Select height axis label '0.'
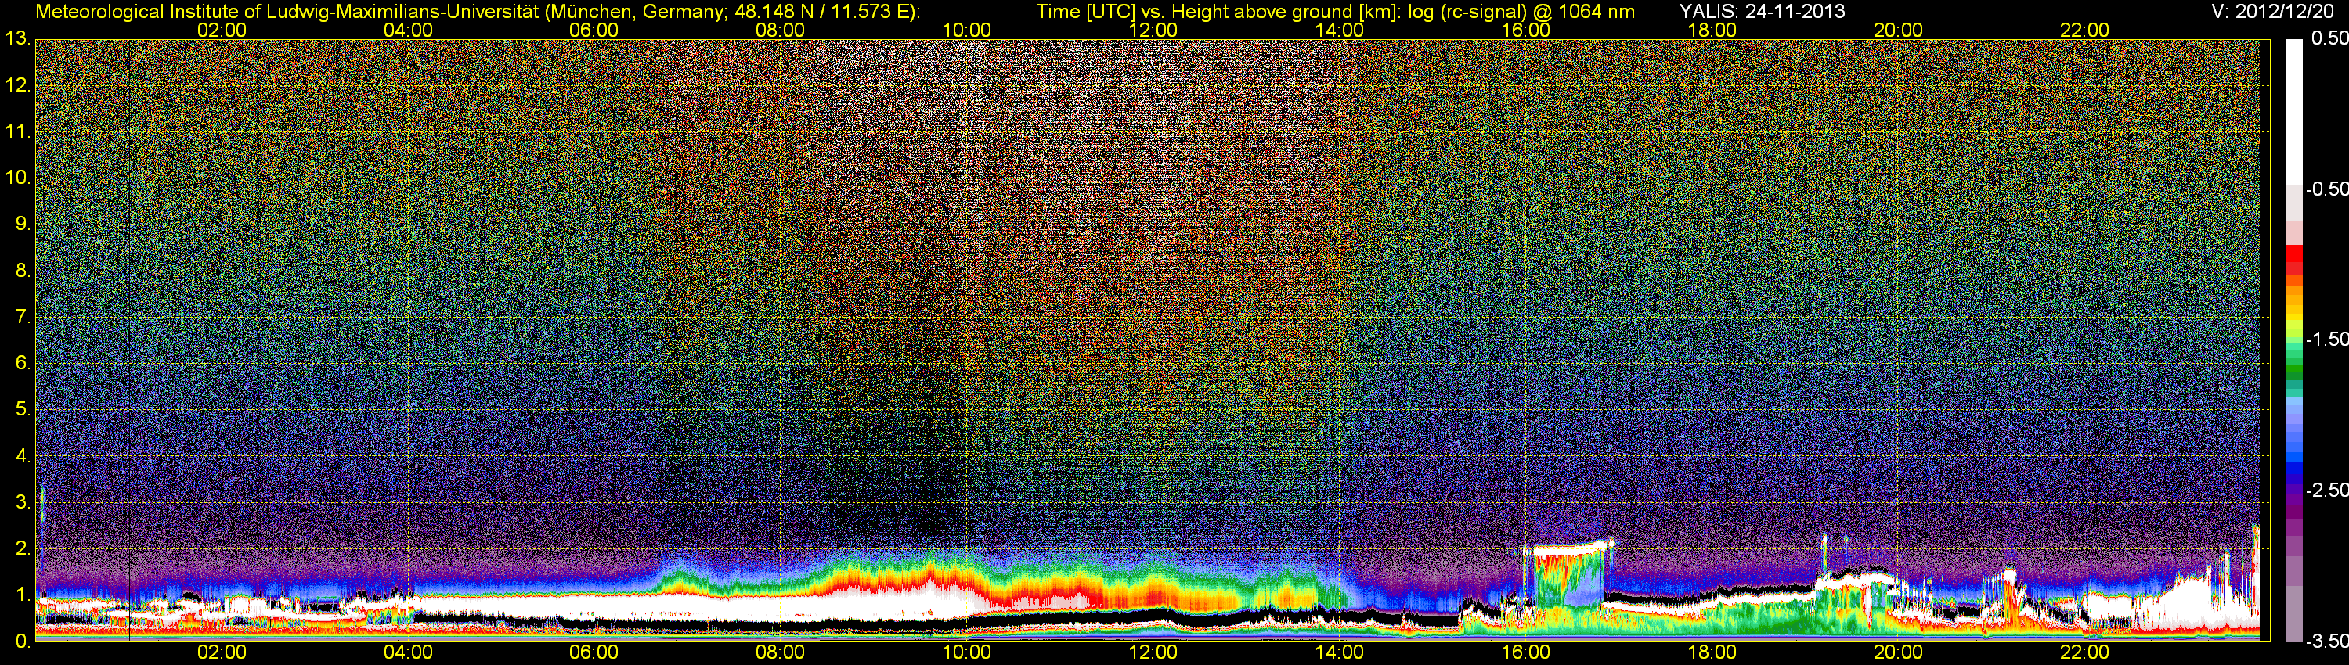The width and height of the screenshot is (2349, 665). pyautogui.click(x=23, y=642)
